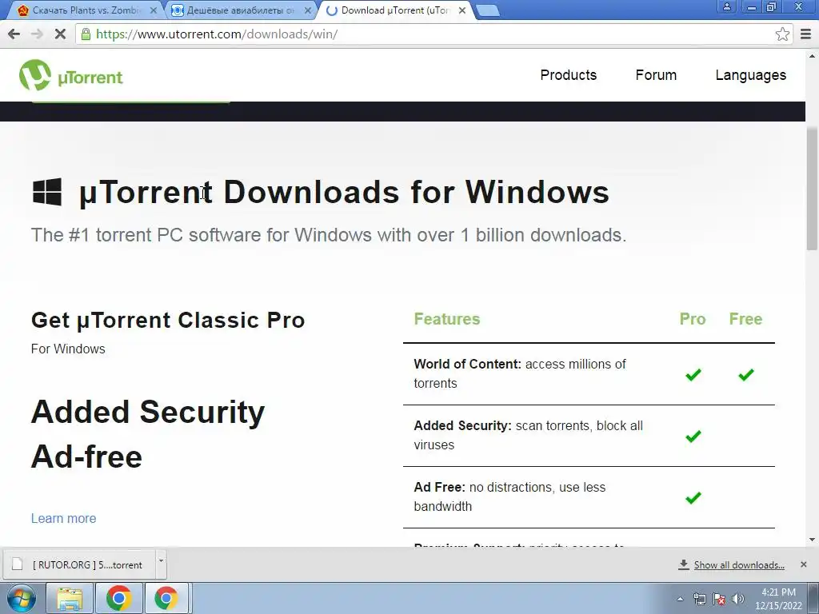This screenshot has height=614, width=819.
Task: Open a new tab button
Action: [x=488, y=10]
